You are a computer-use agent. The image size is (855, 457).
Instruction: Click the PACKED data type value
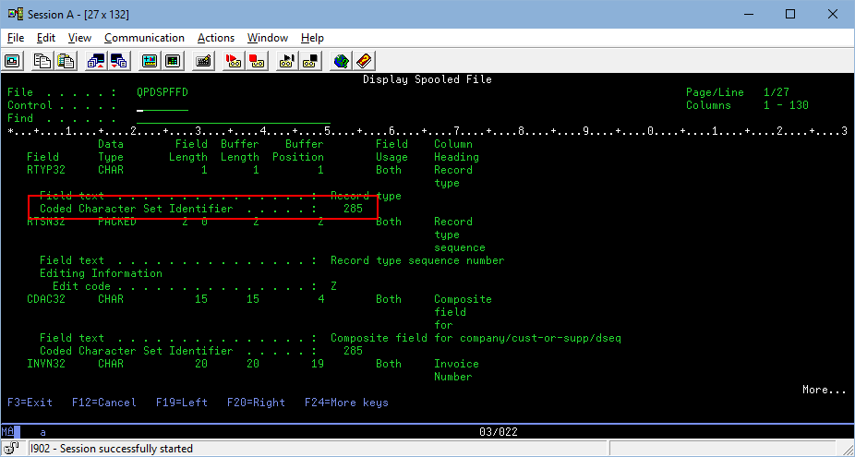tap(117, 222)
